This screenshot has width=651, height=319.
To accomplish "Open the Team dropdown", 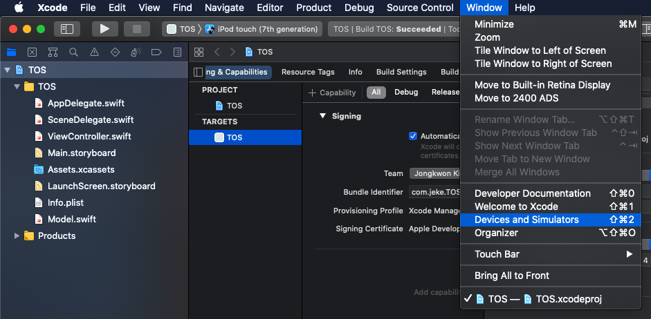I will pos(434,173).
